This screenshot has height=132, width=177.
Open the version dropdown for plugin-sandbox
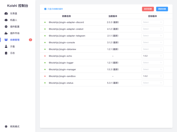tap(152, 76)
